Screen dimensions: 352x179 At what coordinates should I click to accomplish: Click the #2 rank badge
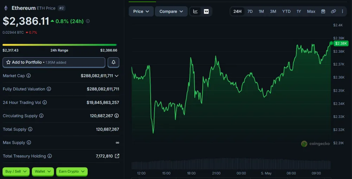[61, 8]
